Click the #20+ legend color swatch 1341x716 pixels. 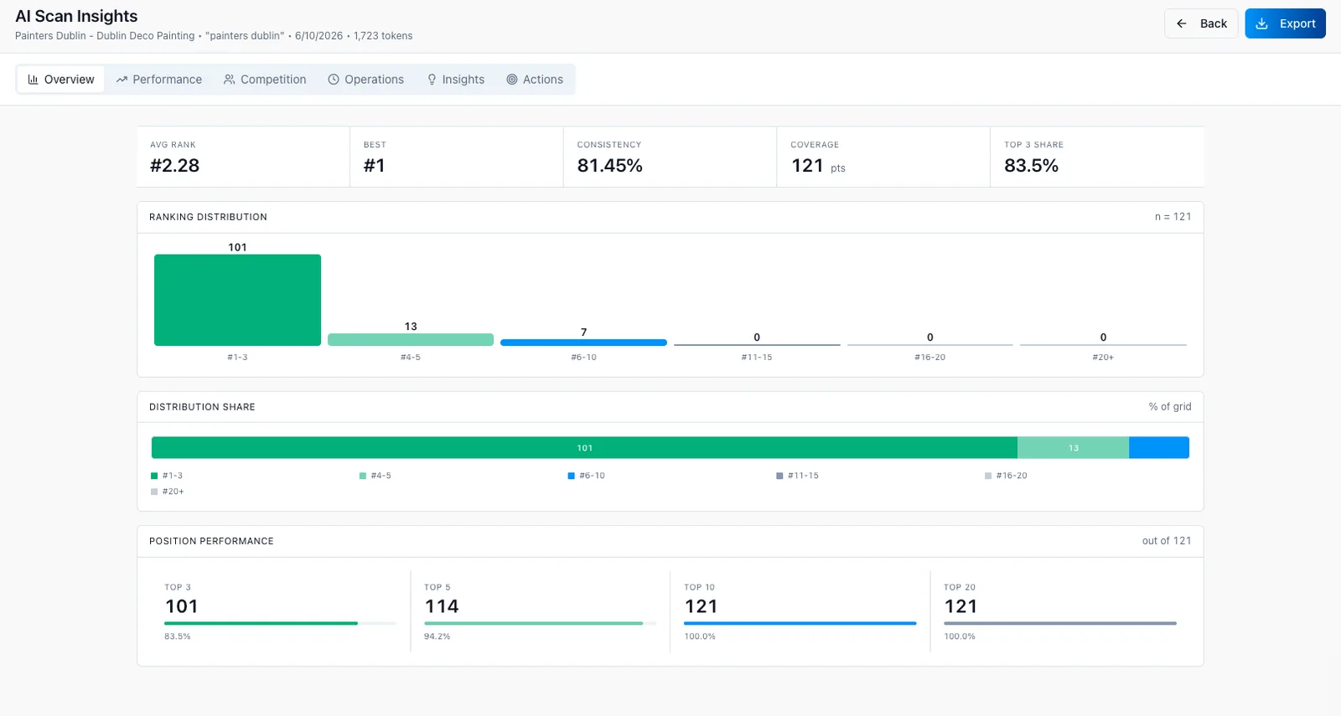[154, 492]
